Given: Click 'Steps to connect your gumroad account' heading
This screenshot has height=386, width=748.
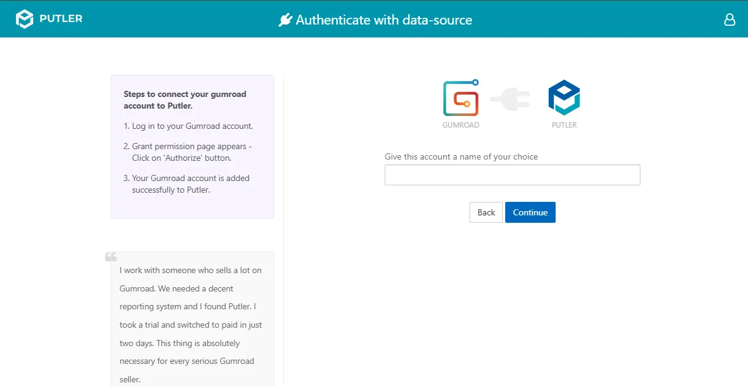Looking at the screenshot, I should point(185,100).
